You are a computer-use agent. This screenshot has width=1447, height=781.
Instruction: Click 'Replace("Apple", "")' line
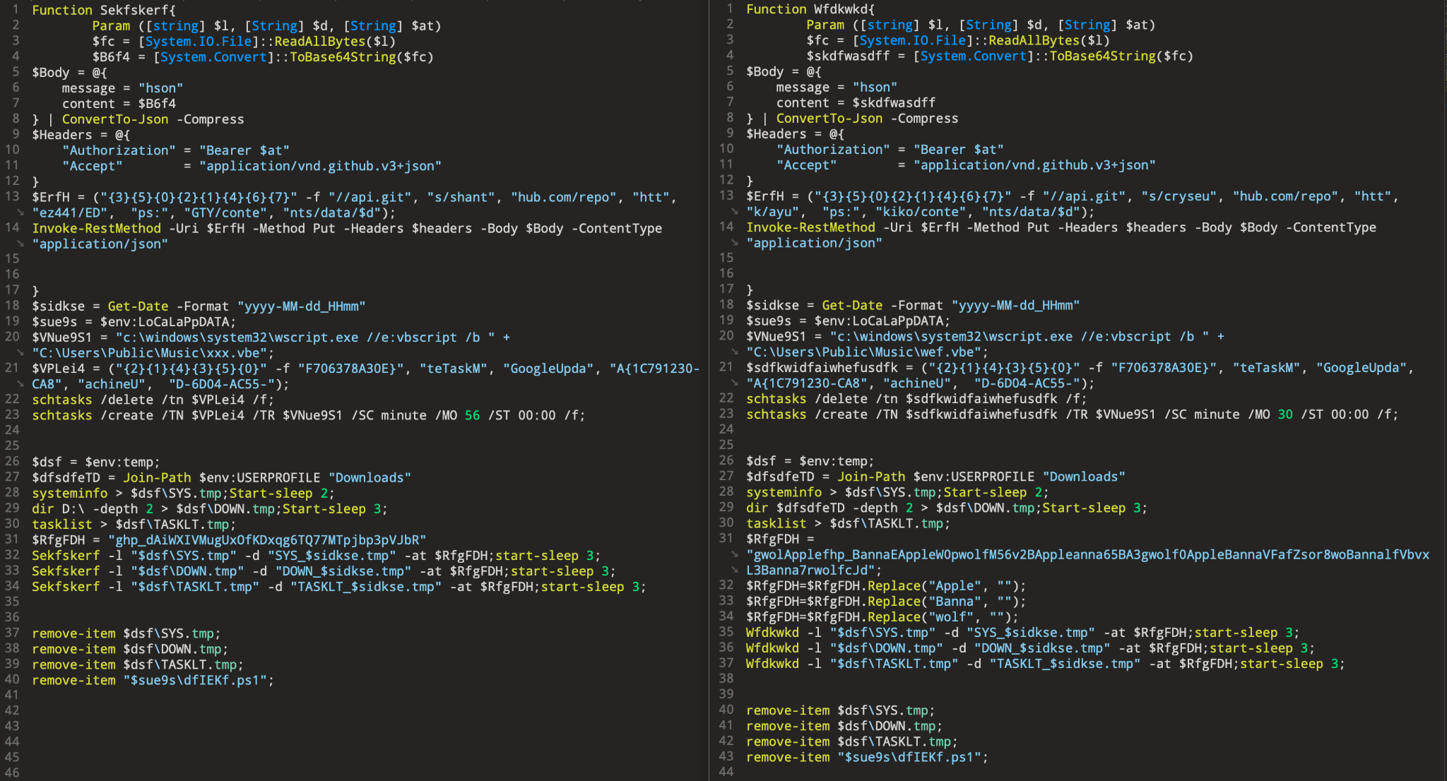coord(886,586)
